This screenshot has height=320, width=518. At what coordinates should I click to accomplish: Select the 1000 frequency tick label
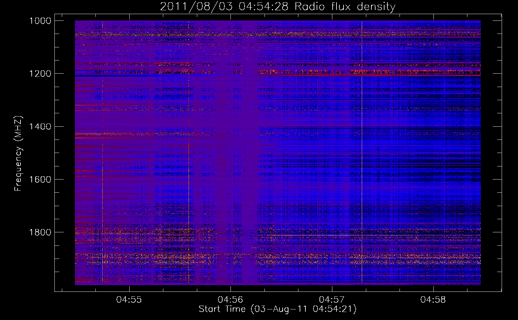point(40,21)
